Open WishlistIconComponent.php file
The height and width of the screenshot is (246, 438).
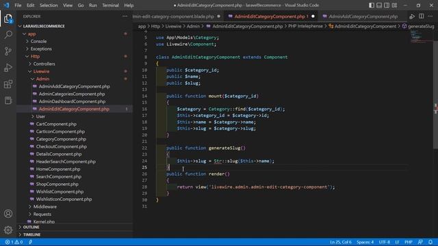[64, 199]
